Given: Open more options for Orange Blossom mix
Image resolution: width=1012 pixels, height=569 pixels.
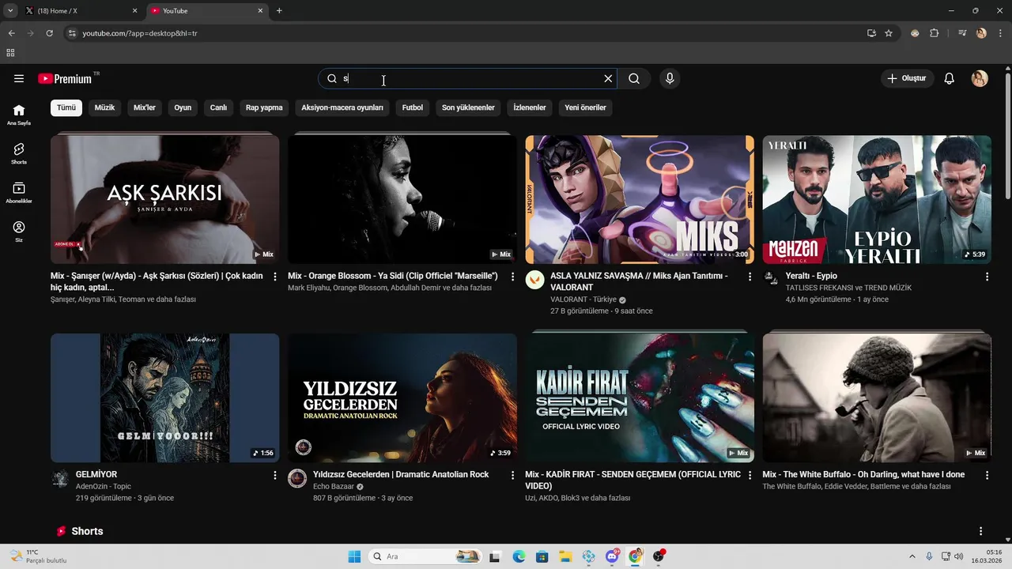Looking at the screenshot, I should coord(512,277).
